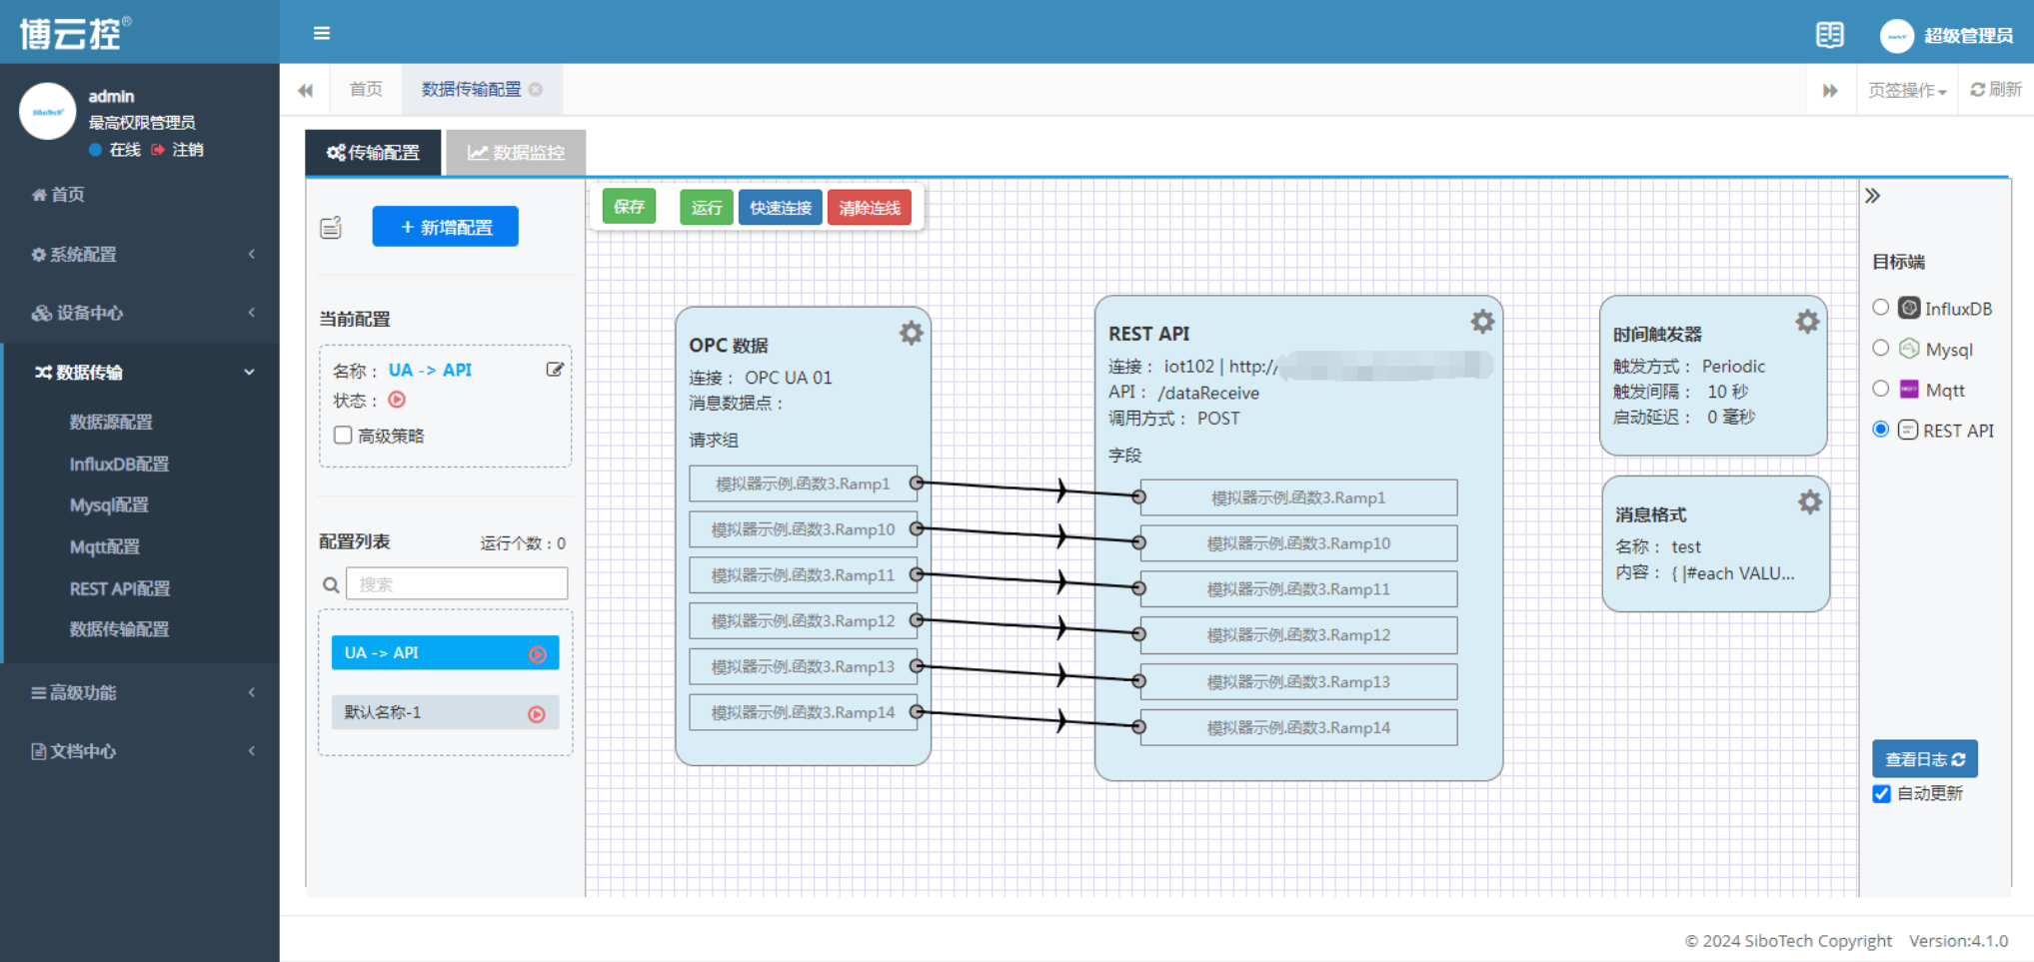Image resolution: width=2034 pixels, height=962 pixels.
Task: Open 数据源配置 submenu item
Action: (111, 423)
